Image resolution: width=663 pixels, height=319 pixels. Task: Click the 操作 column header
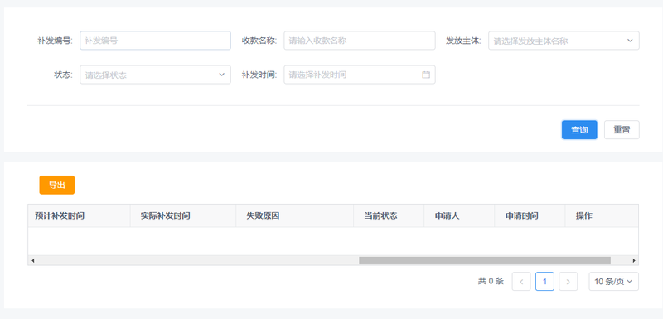(602, 216)
